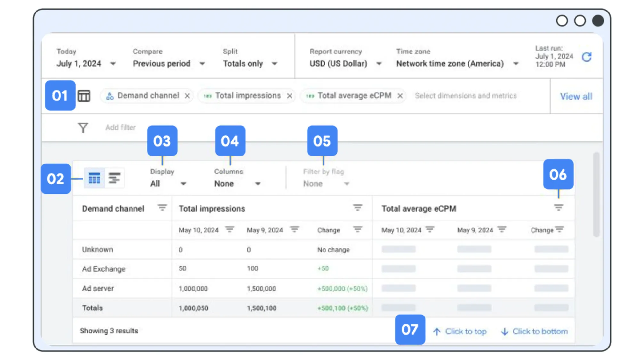Click the Click to bottom link
The image size is (640, 360).
pos(534,331)
